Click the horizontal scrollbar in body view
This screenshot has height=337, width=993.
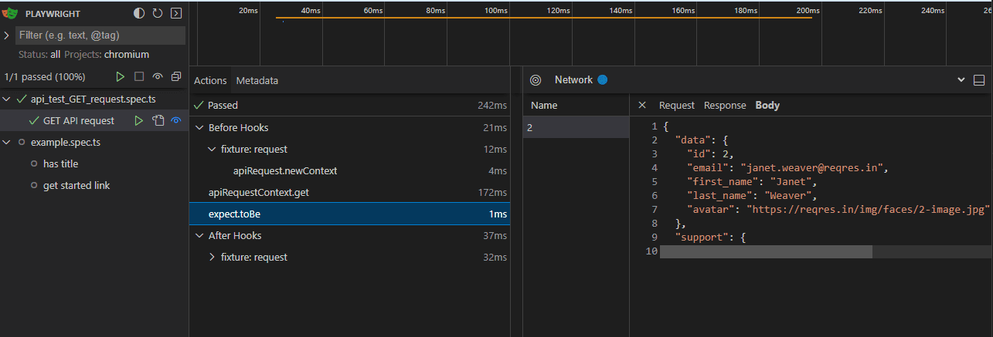click(766, 251)
